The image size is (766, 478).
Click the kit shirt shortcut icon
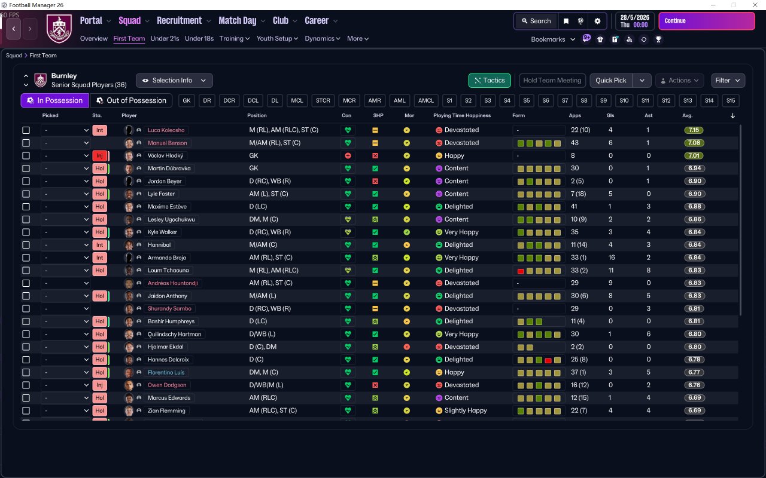click(x=600, y=39)
